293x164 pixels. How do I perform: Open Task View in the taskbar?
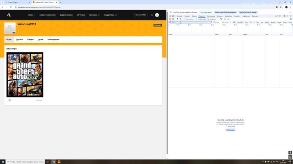tap(48, 162)
